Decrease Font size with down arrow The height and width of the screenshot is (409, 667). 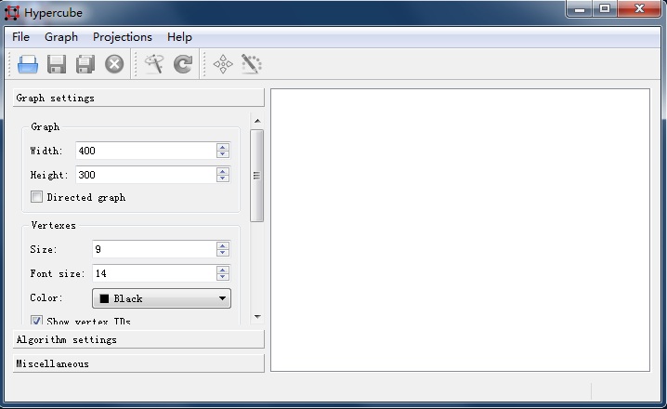[x=223, y=277]
